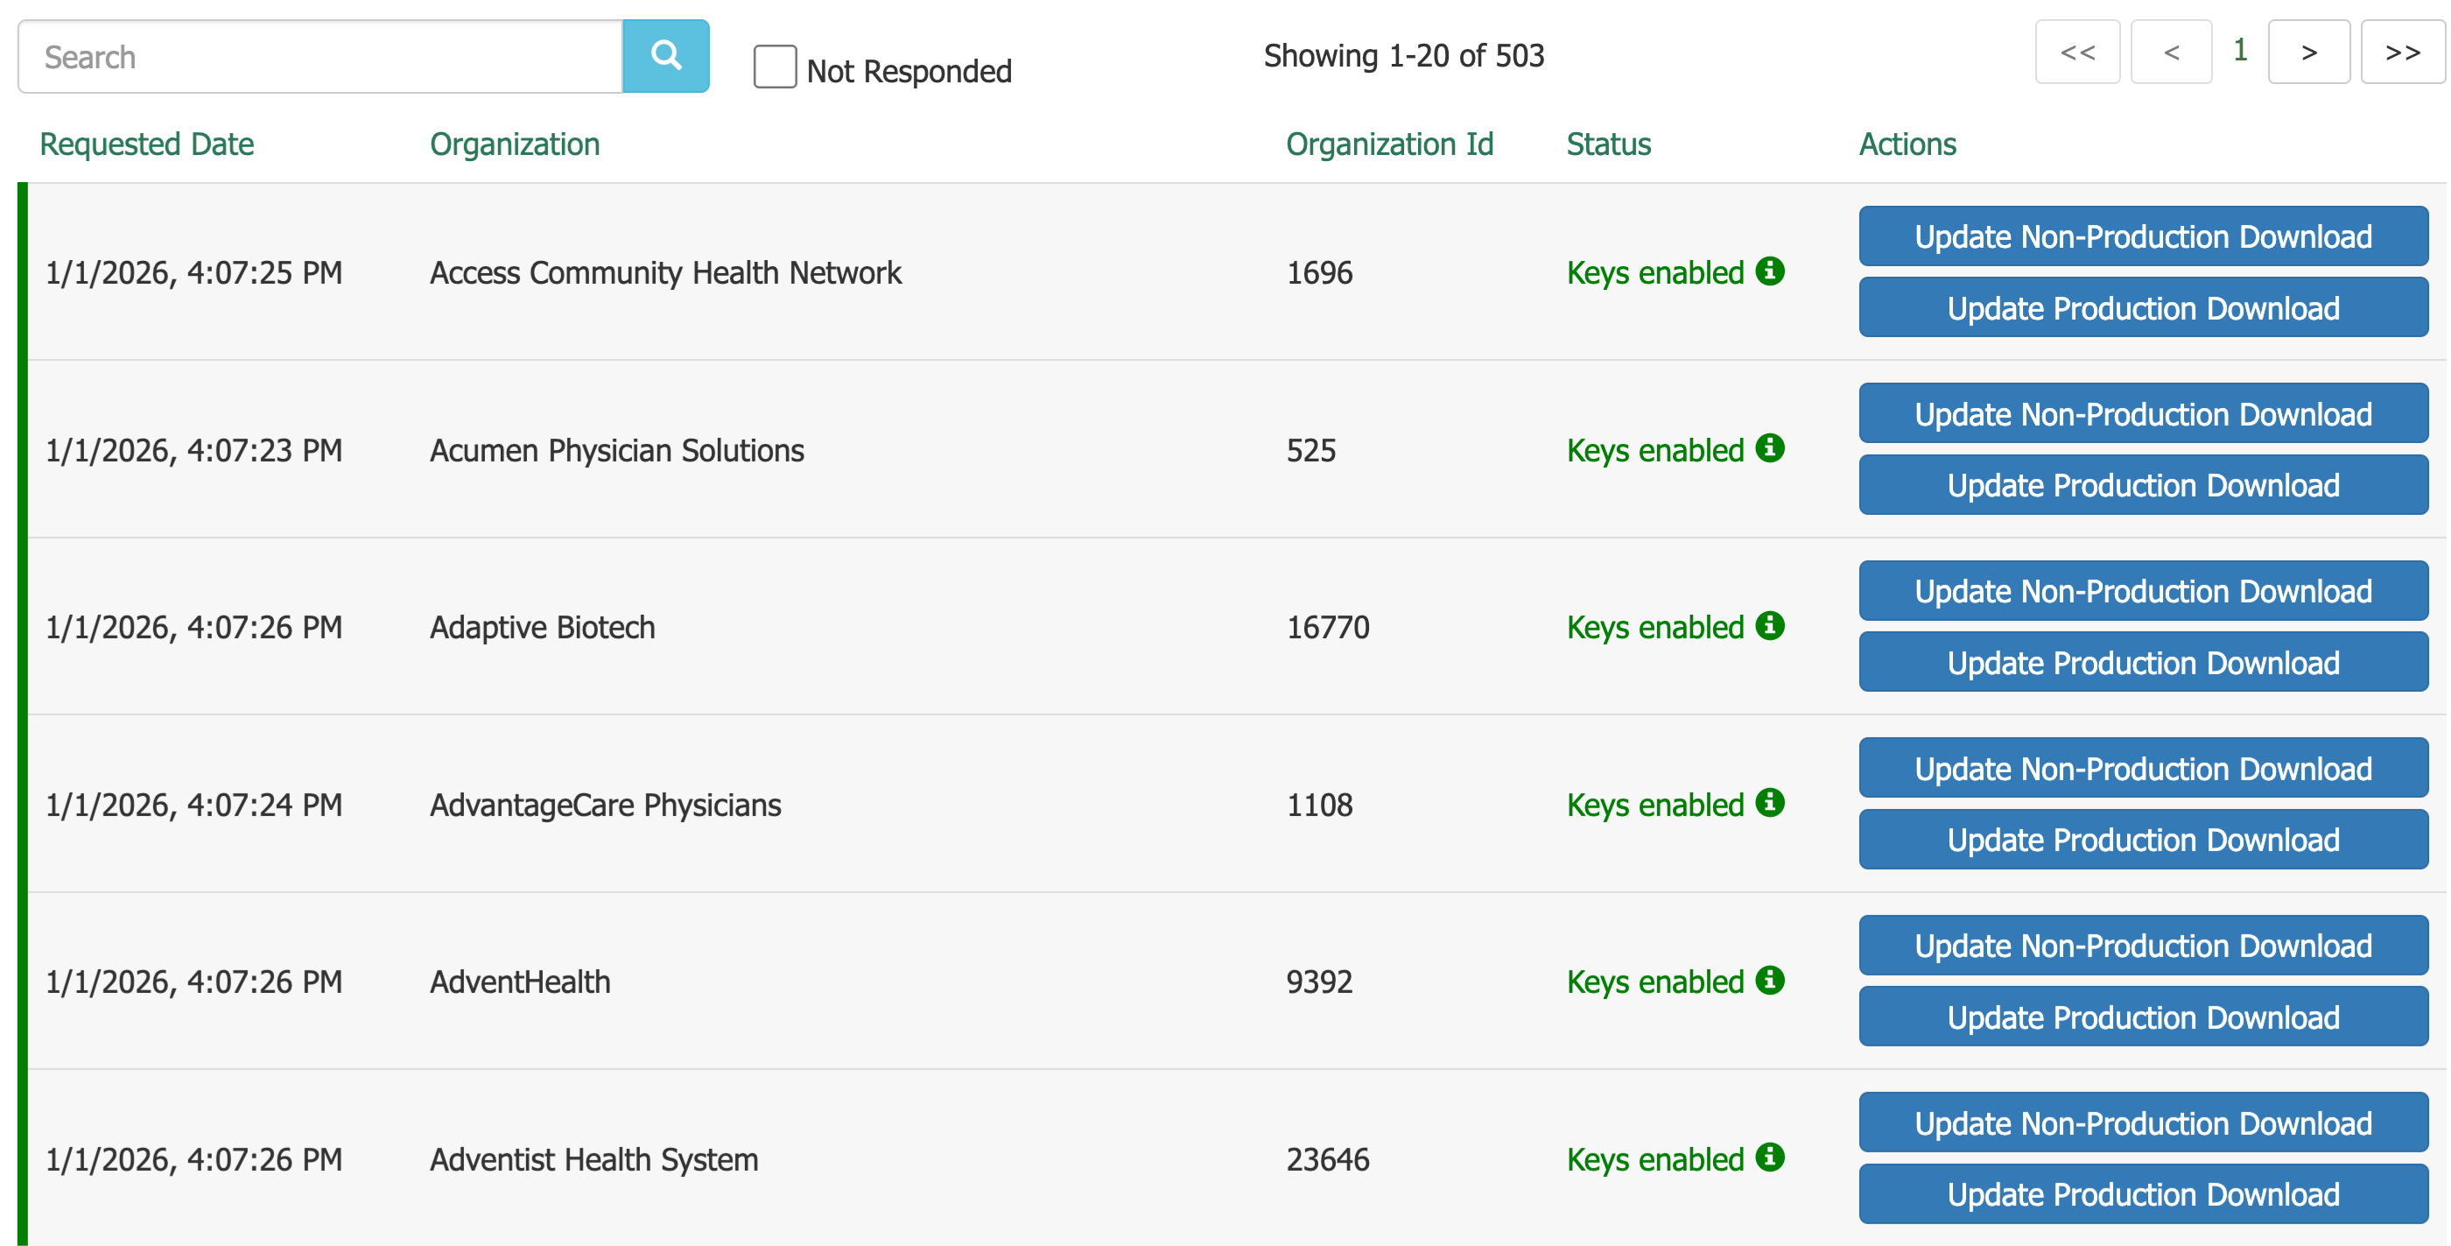Click the Actions column header

click(1907, 144)
